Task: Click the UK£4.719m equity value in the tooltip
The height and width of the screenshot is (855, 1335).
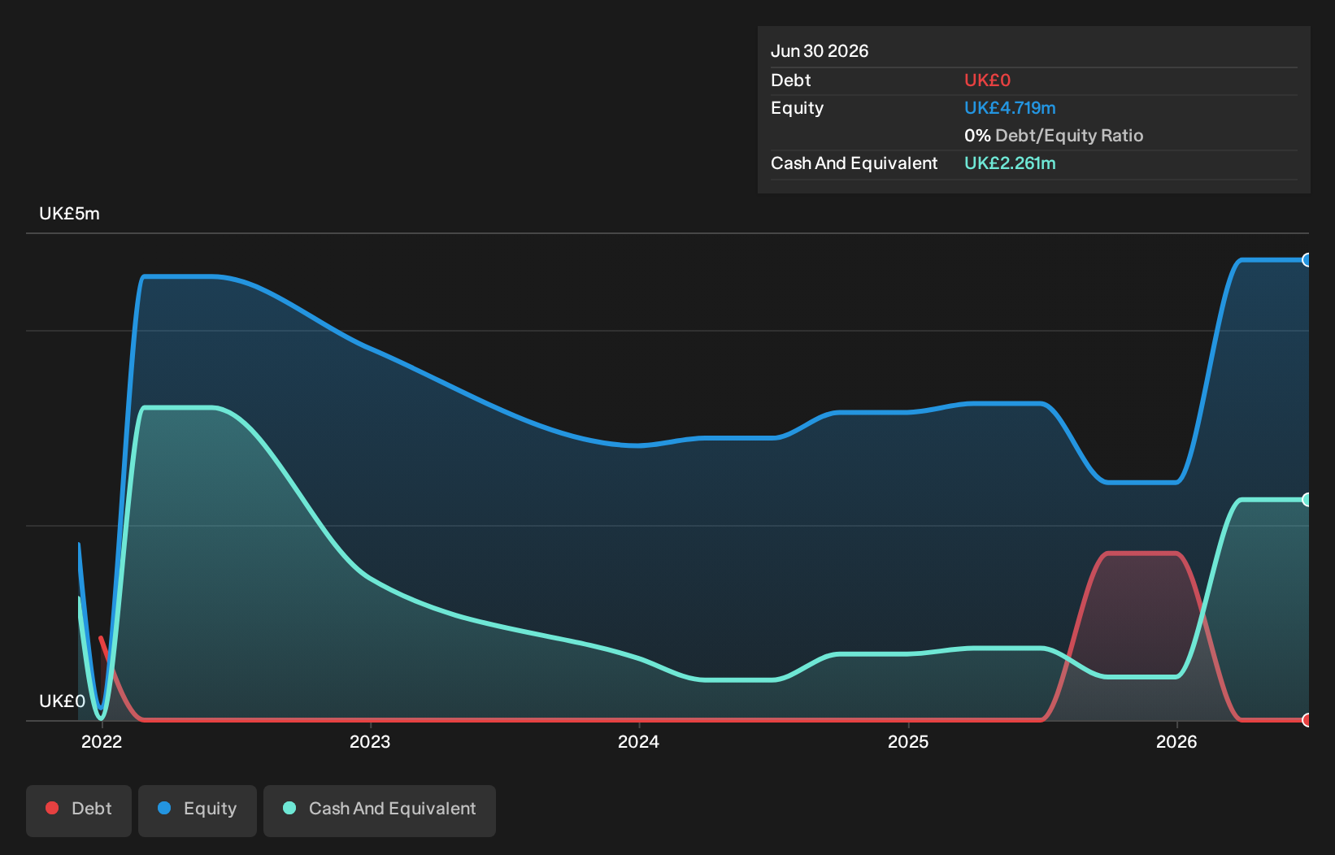Action: [1010, 108]
